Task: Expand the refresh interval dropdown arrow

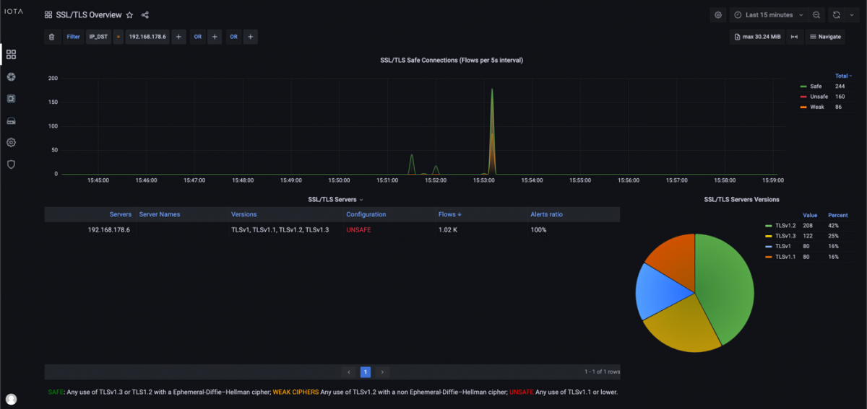Action: point(852,15)
